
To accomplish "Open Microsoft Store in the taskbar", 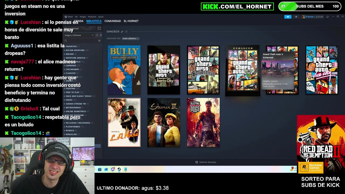I will point(99,169).
